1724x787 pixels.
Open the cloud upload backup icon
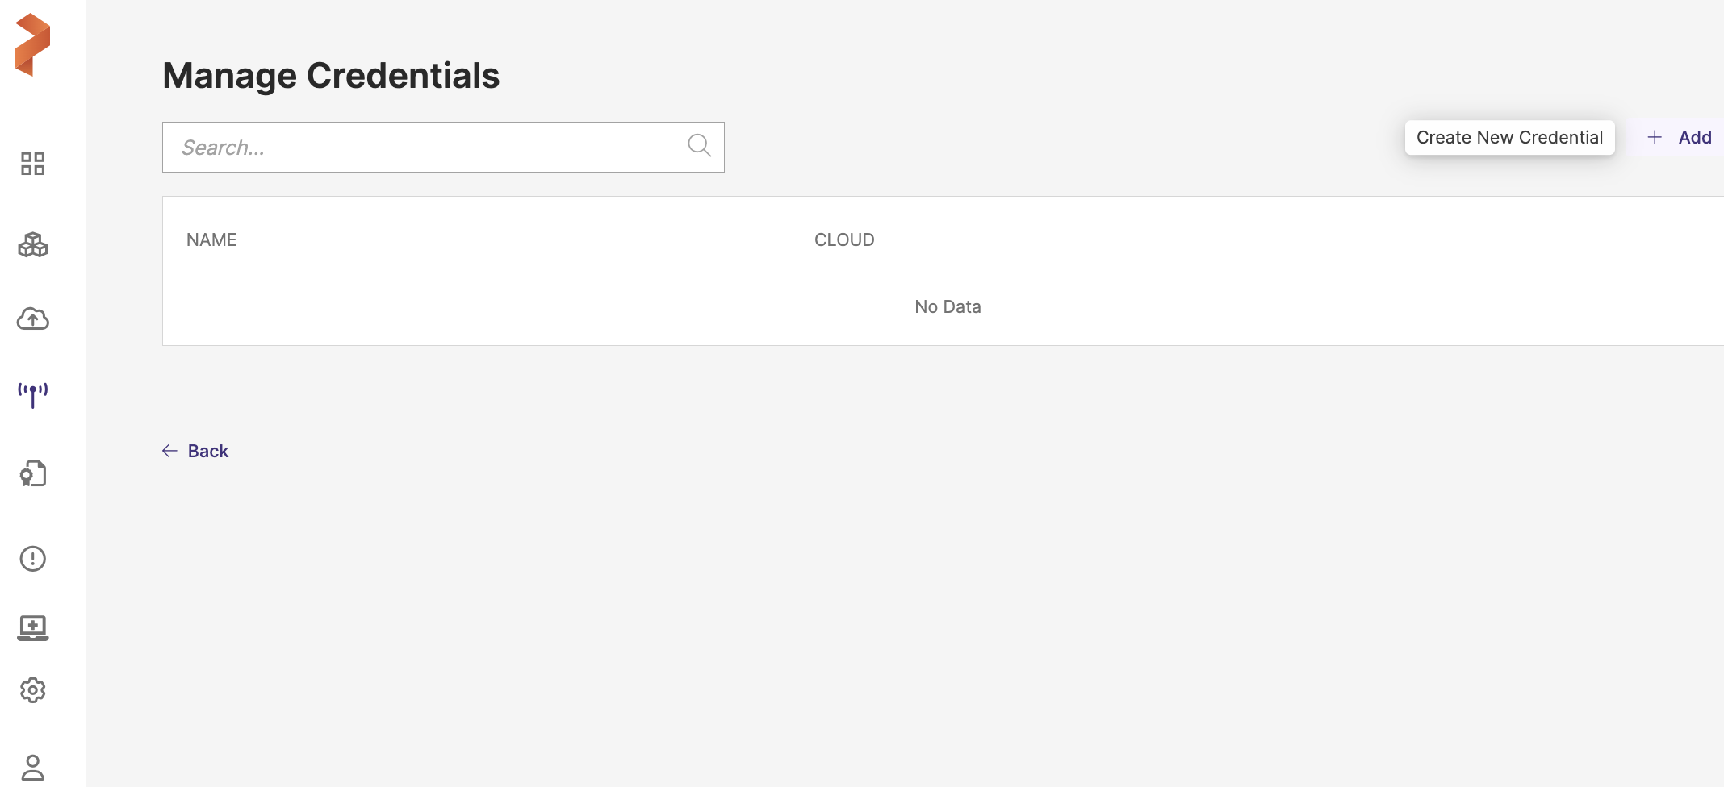[x=33, y=319]
